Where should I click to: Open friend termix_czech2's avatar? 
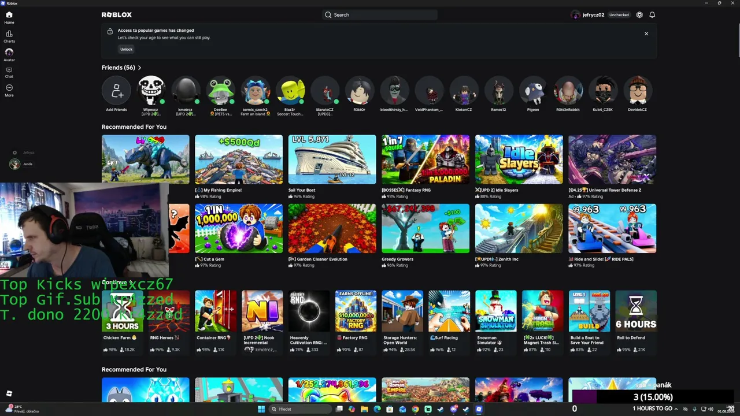coord(255,91)
